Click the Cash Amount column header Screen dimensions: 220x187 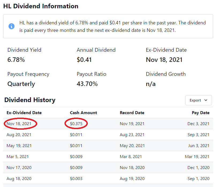[x=84, y=113]
